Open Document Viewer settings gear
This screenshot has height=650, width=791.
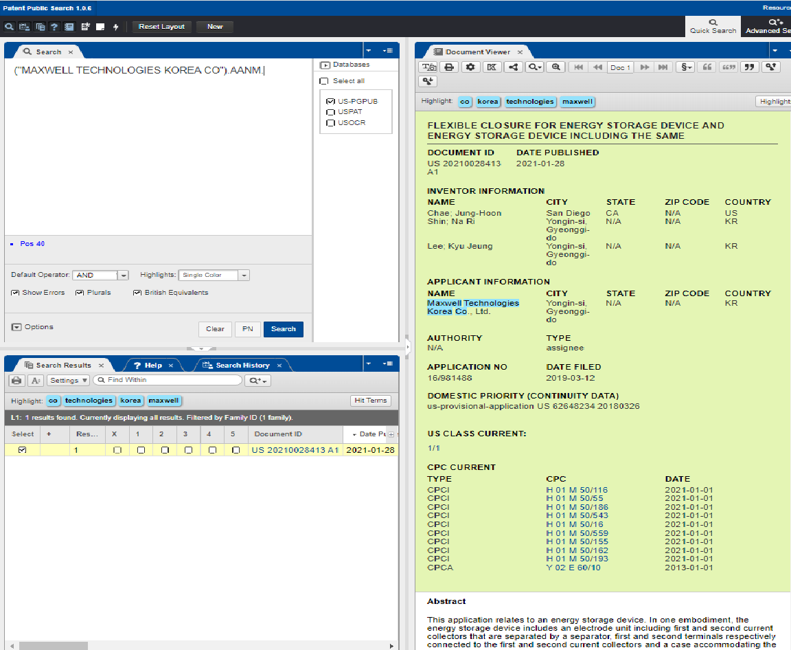point(470,67)
